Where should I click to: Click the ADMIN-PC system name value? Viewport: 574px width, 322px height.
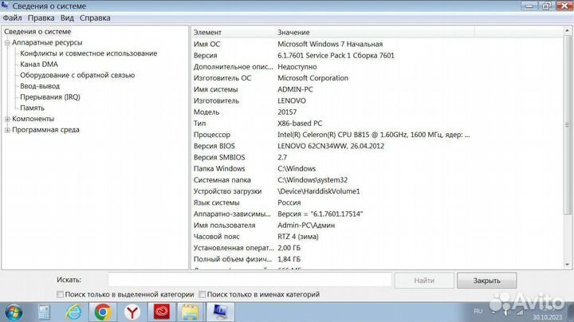[x=295, y=89]
